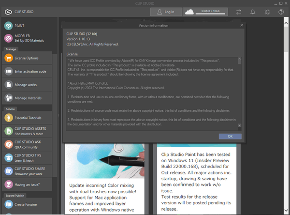Open the Export/Publish section tab label
The width and height of the screenshot is (290, 215).
click(x=15, y=196)
